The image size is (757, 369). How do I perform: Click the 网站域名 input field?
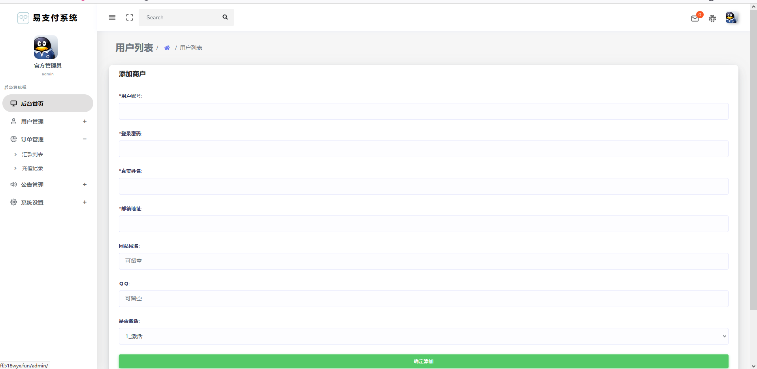click(424, 261)
